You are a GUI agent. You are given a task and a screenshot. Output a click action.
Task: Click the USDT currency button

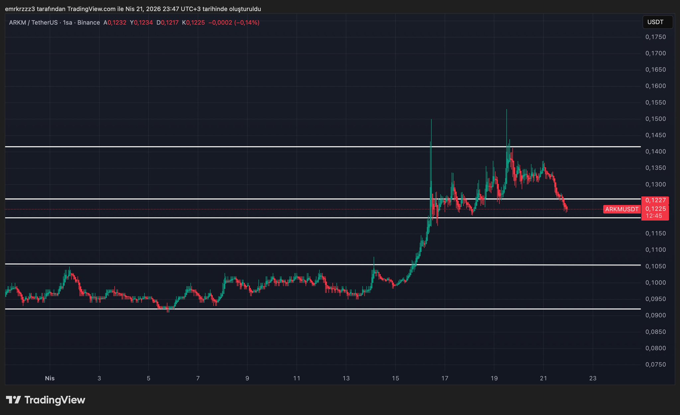pos(657,22)
